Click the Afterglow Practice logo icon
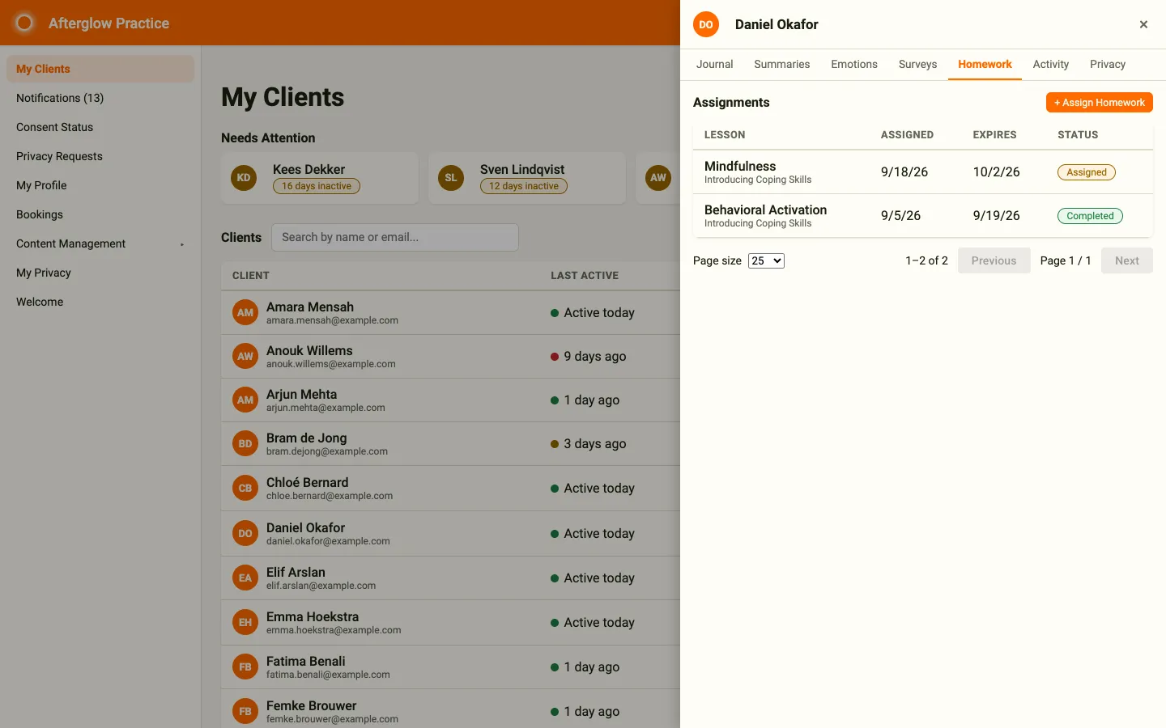 coord(24,23)
